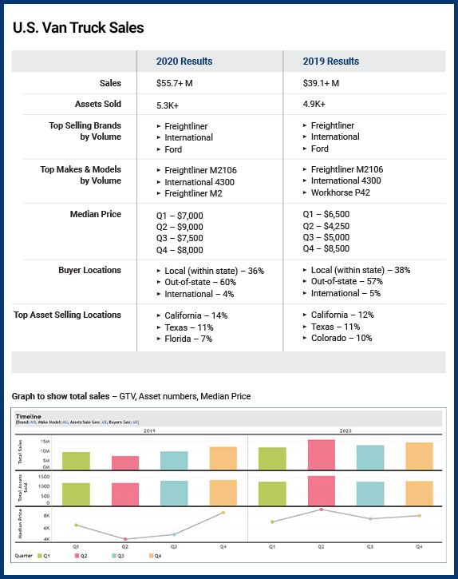Viewport: 458px width, 579px height.
Task: Click the 2019 Q4 orange Total Sales bar
Action: tap(223, 458)
